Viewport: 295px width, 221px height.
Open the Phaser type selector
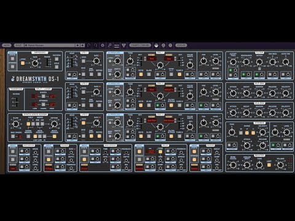point(49,169)
